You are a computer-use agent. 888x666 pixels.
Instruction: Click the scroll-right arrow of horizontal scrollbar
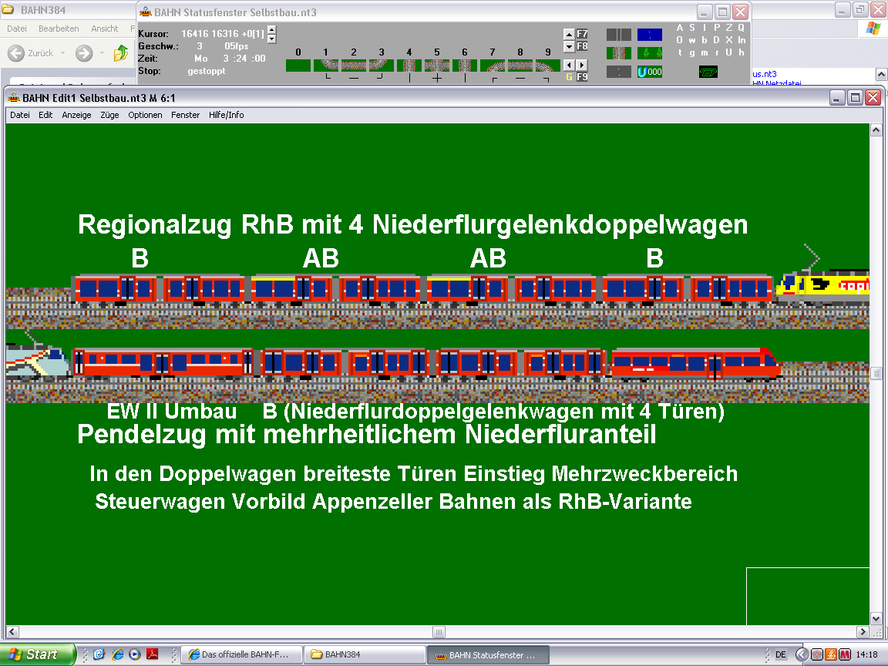[x=863, y=631]
